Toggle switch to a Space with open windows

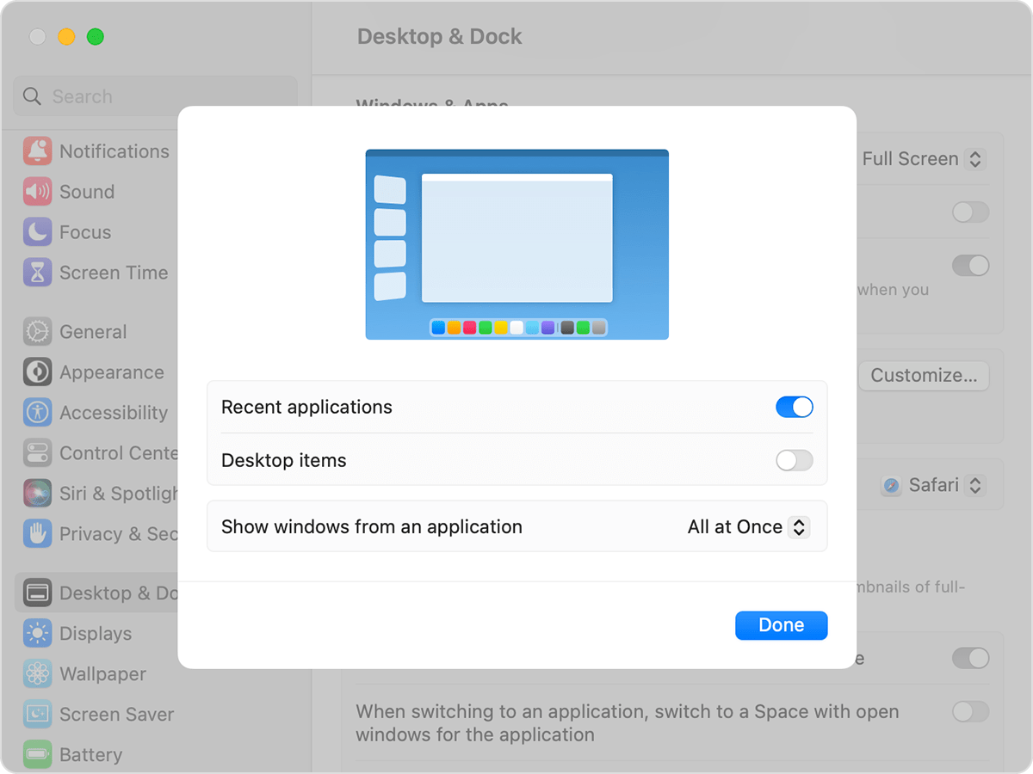point(970,711)
